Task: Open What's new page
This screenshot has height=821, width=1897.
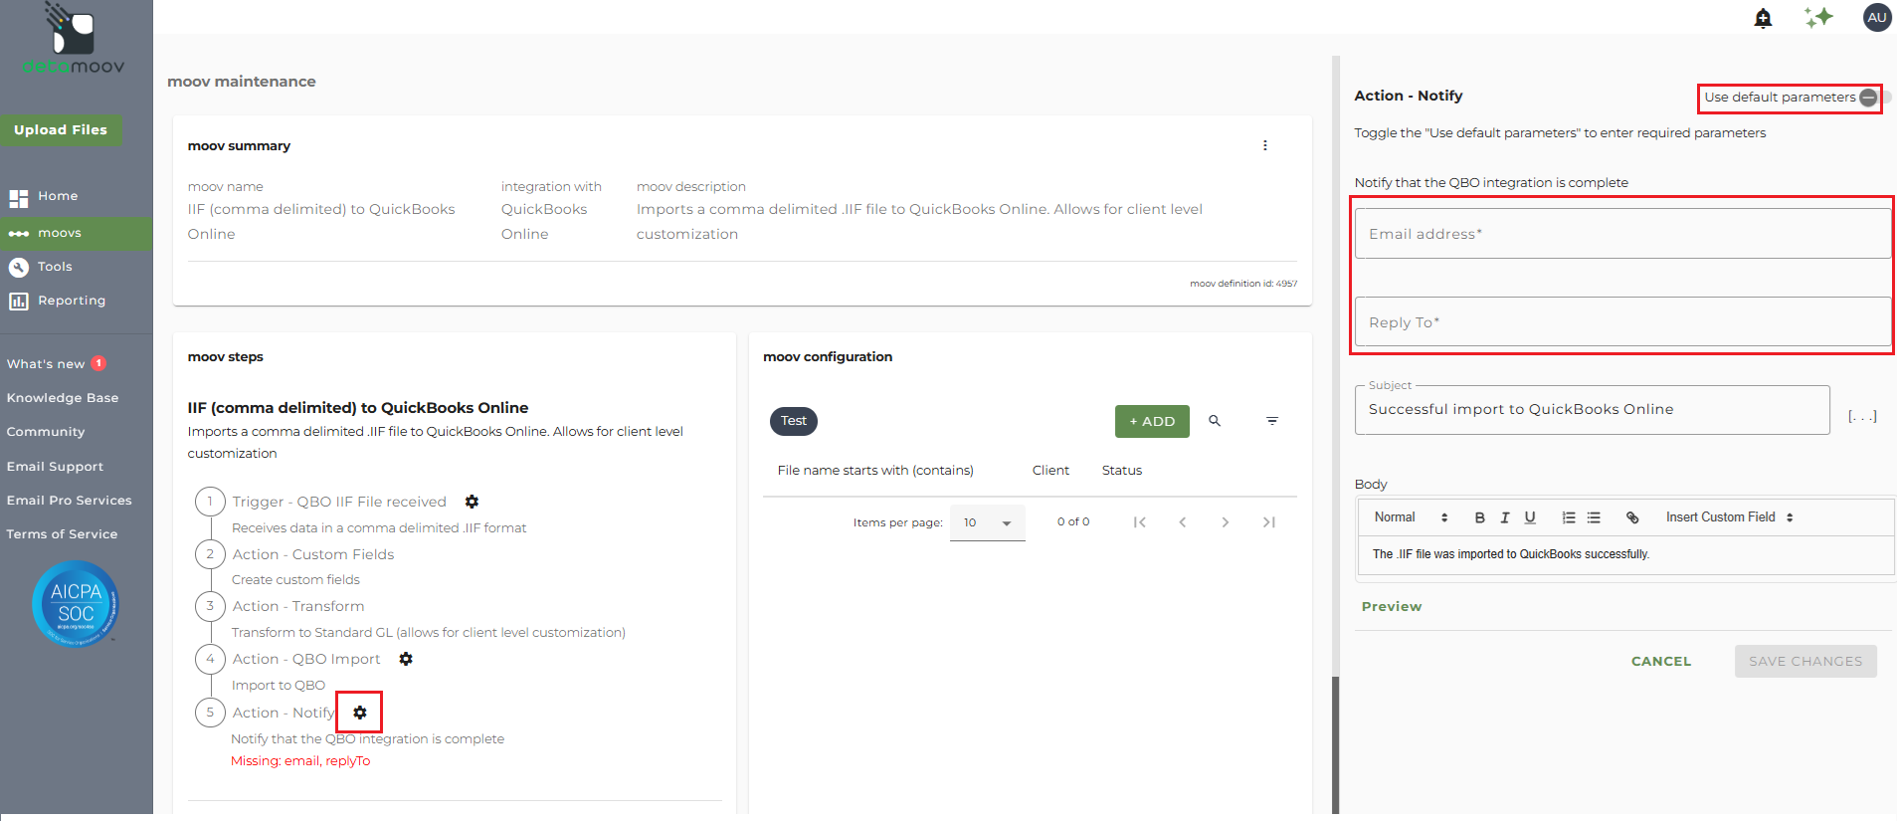Action: (x=46, y=364)
